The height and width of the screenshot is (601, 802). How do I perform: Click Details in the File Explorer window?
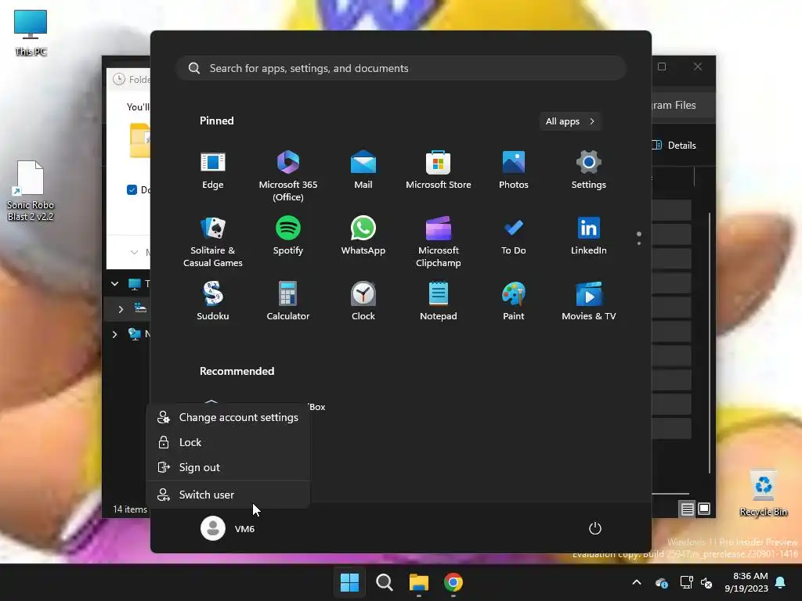(675, 145)
